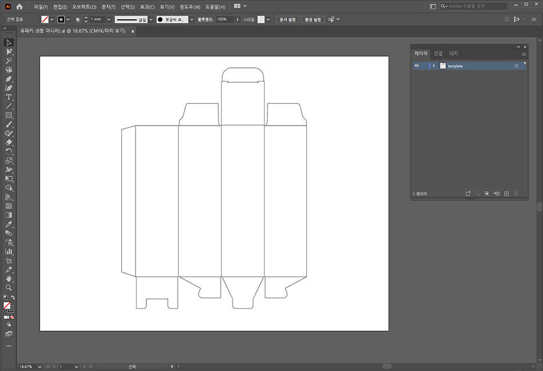This screenshot has height=371, width=543.
Task: Click the 문서 설정 button
Action: (288, 19)
